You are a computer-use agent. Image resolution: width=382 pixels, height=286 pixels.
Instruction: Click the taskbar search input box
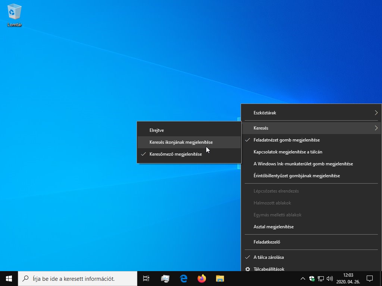(x=78, y=278)
